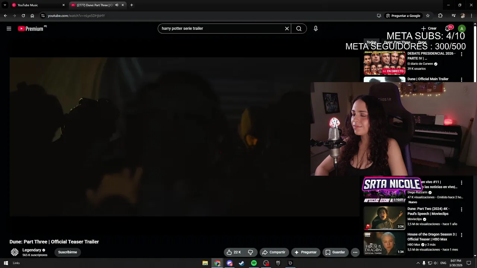Subscribe with the Suscribirme button
Image resolution: width=477 pixels, height=268 pixels.
tap(67, 252)
